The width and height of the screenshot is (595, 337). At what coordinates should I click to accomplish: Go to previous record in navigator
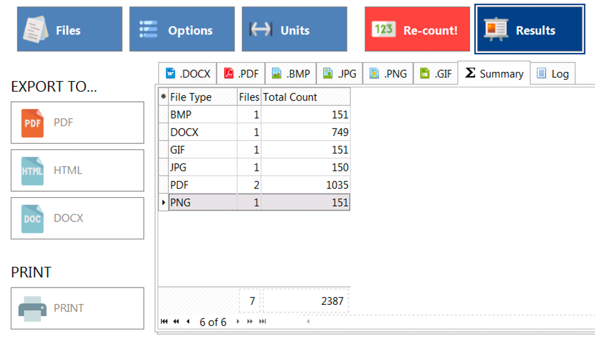188,322
